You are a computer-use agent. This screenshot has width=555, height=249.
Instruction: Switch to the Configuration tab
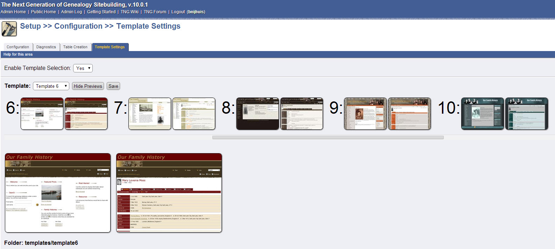point(18,47)
